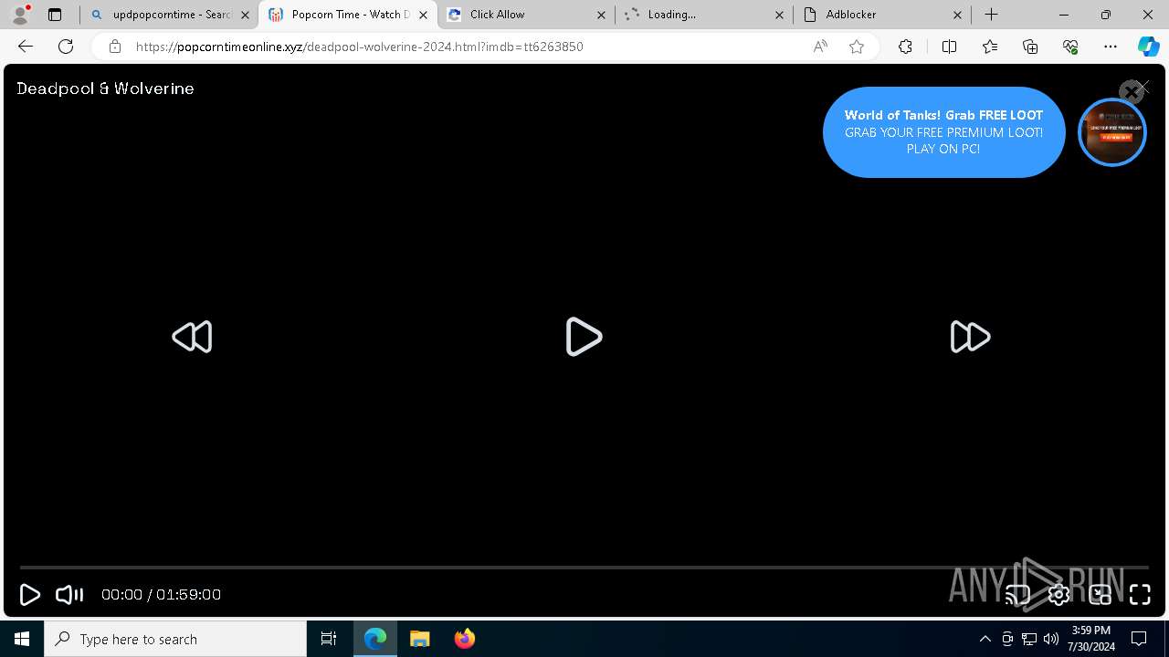Open the Copilot sidebar
Viewport: 1169px width, 657px height.
(1148, 47)
